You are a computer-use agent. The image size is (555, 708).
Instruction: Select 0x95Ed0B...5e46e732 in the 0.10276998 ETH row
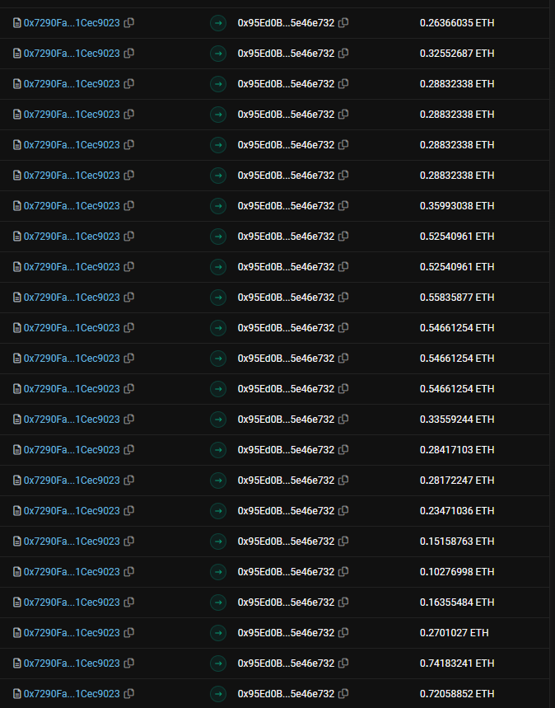tap(286, 572)
